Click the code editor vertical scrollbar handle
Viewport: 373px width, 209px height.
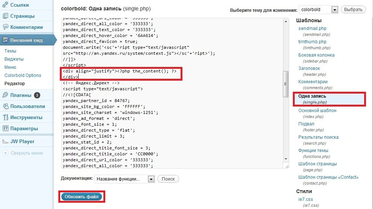pyautogui.click(x=285, y=84)
